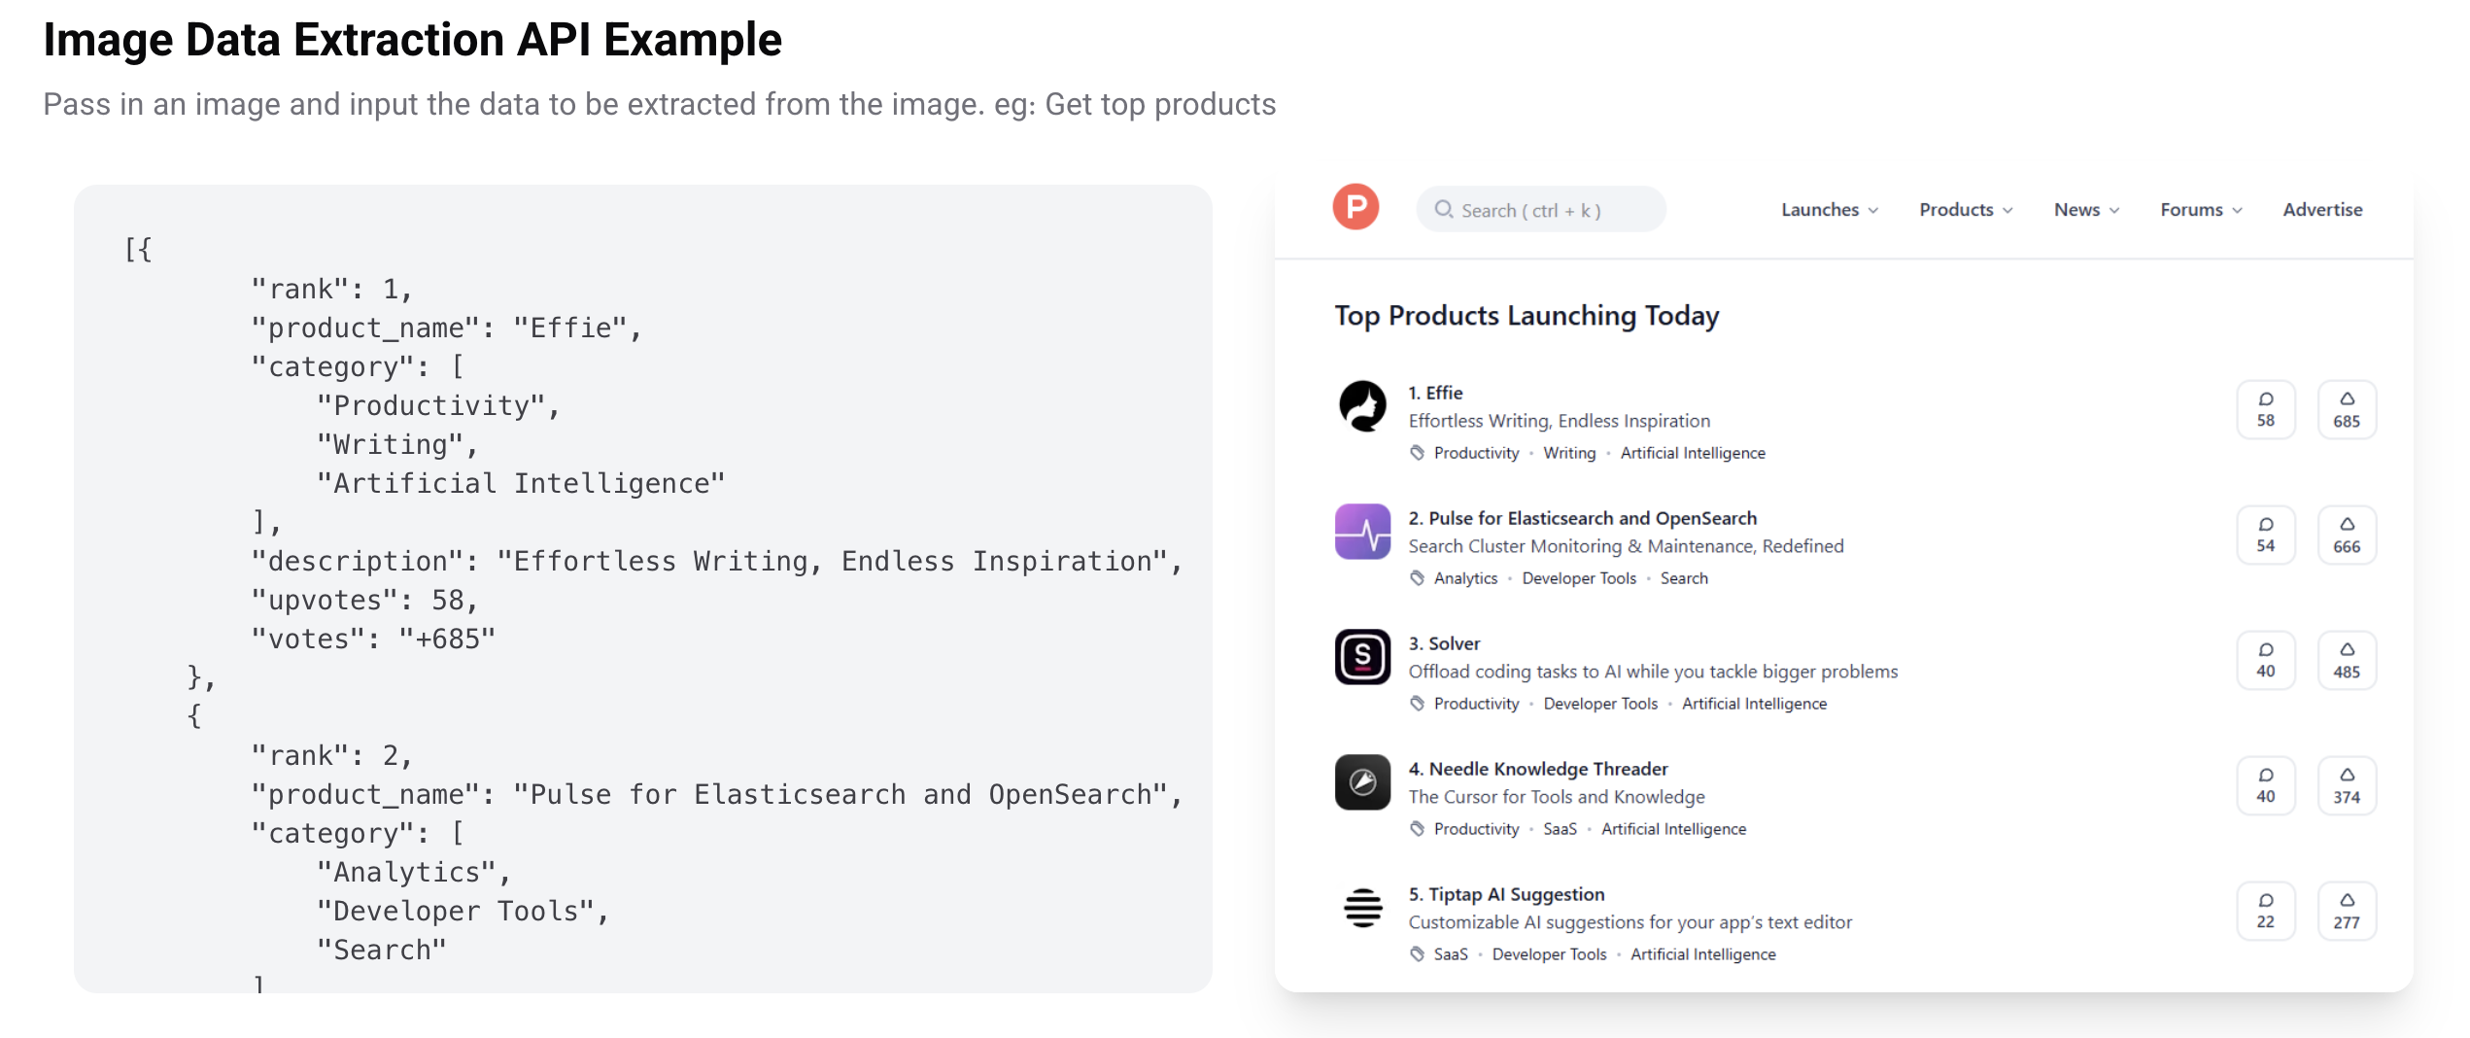
Task: Go to the Advertise page
Action: (x=2321, y=210)
